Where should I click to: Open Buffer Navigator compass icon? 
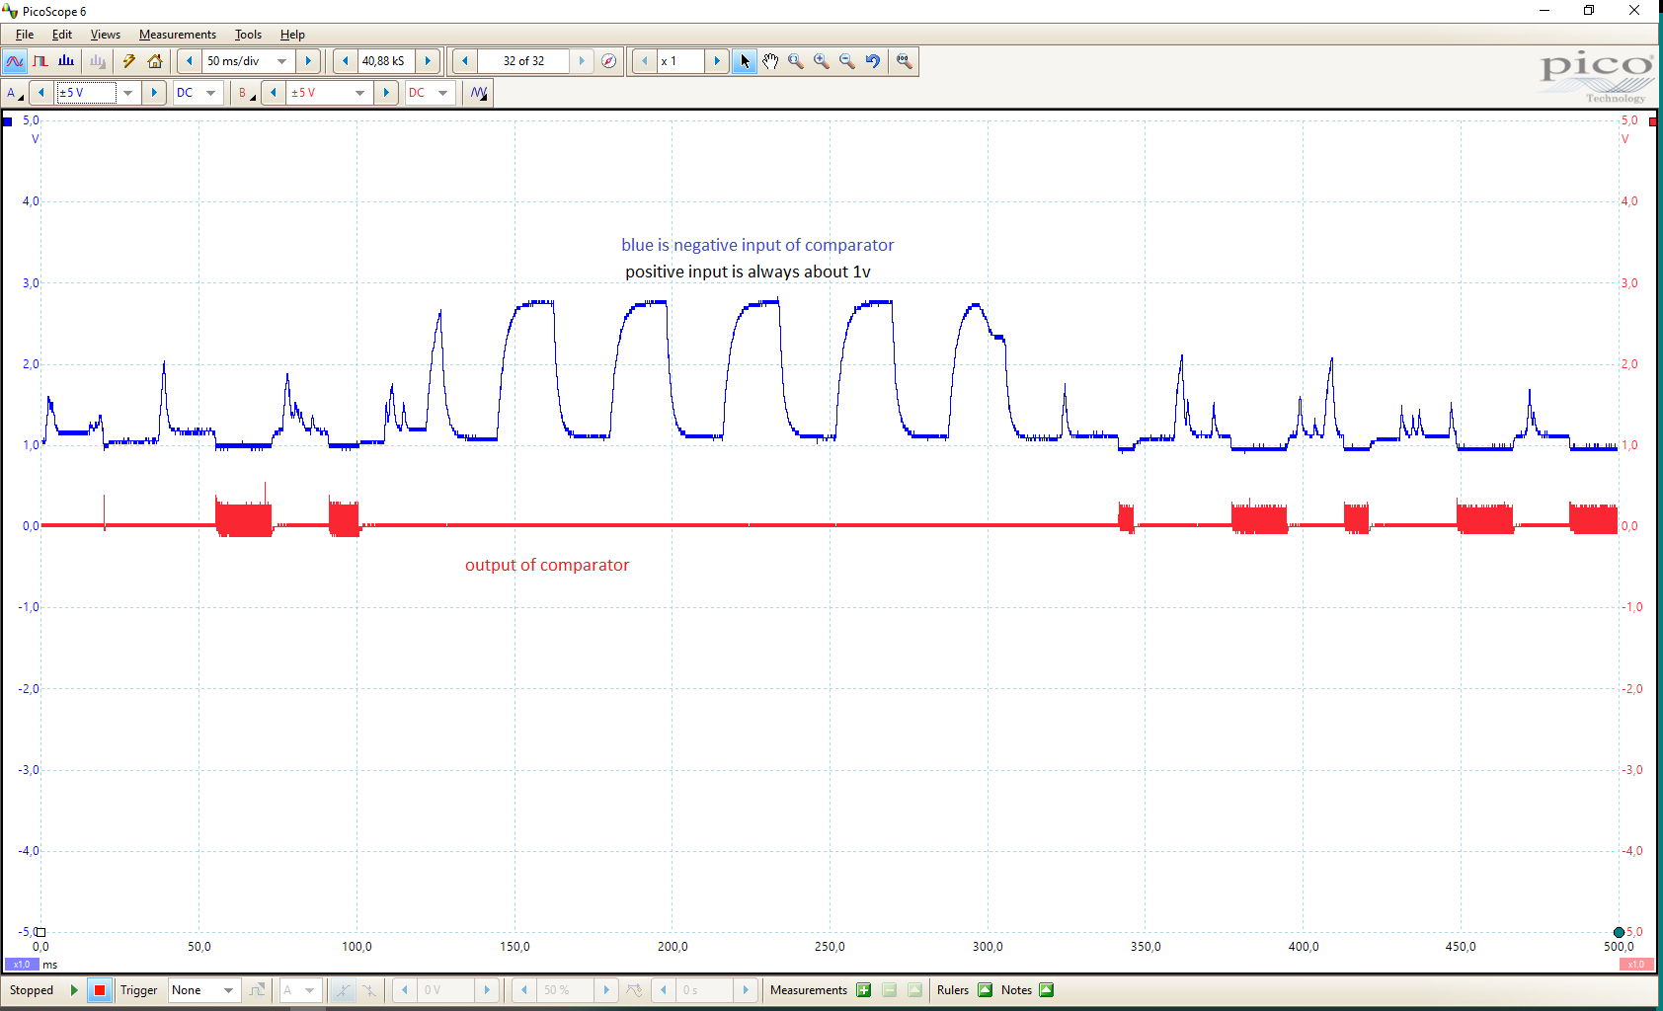[609, 61]
